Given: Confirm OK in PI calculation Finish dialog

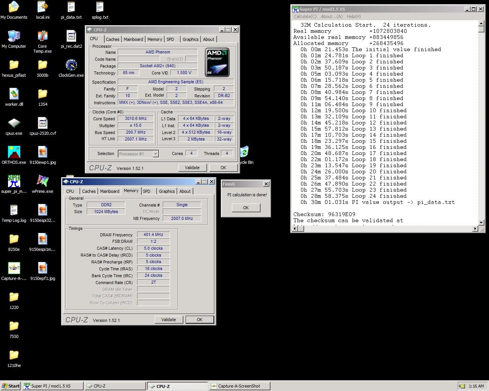Looking at the screenshot, I should 246,208.
